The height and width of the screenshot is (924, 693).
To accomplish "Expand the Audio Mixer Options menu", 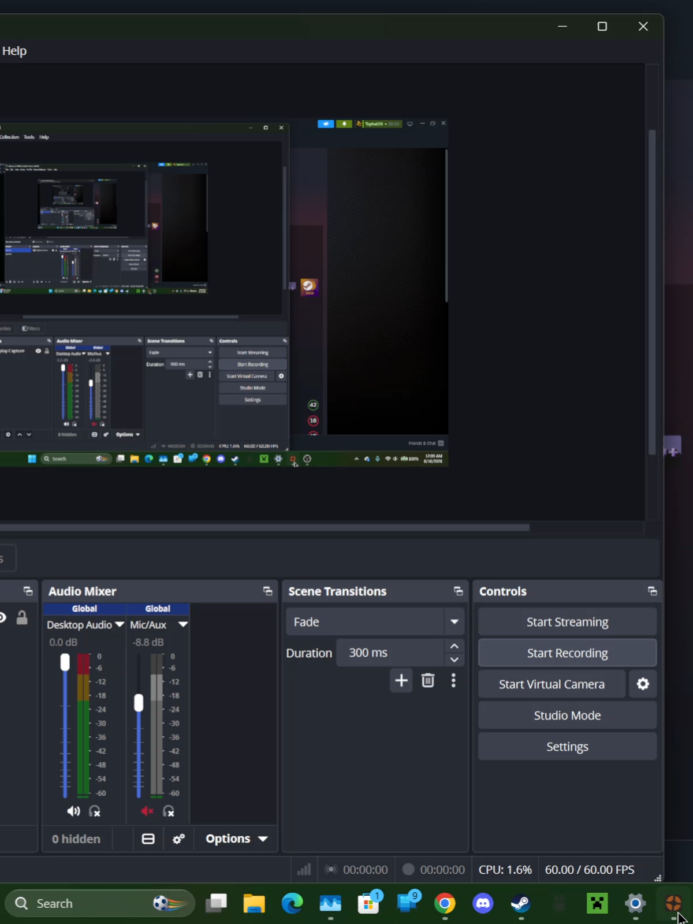I will coord(237,839).
